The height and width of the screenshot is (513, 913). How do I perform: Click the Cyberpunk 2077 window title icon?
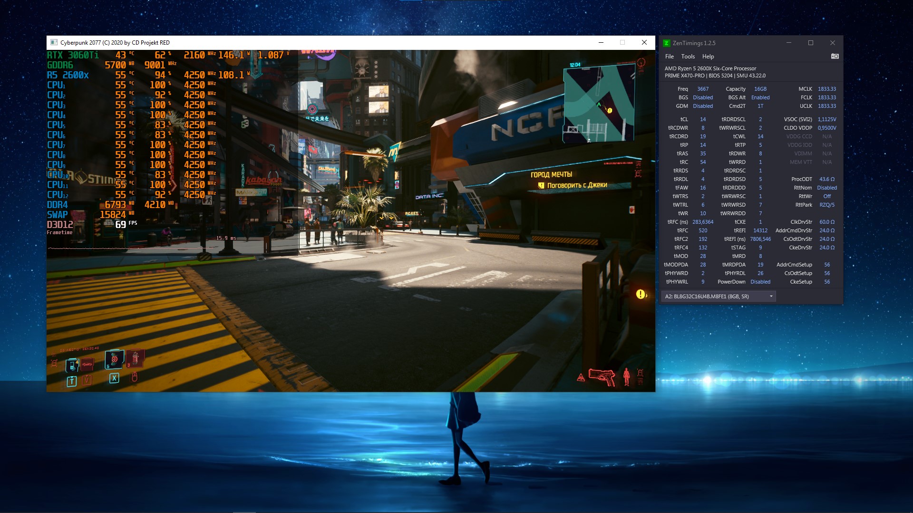(54, 42)
